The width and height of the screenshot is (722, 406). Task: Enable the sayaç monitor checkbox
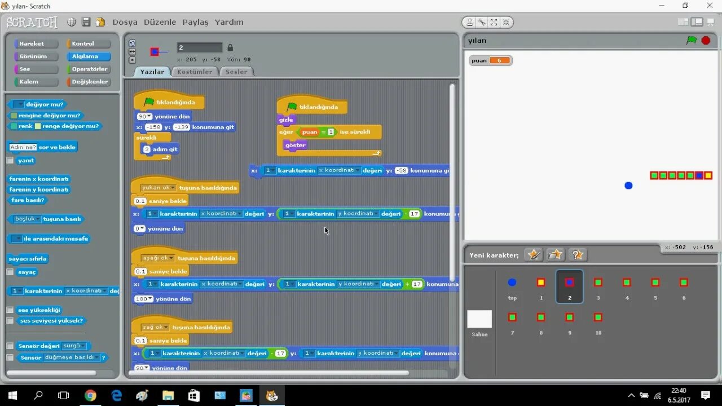coord(10,272)
